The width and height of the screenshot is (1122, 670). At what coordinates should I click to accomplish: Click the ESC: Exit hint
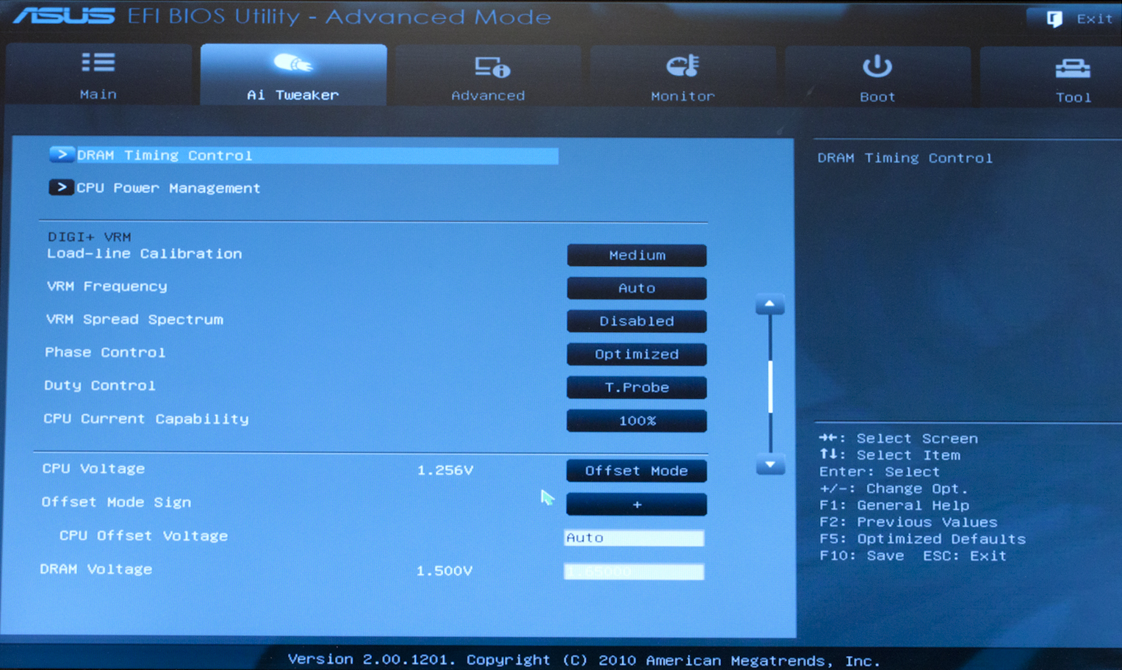(965, 556)
